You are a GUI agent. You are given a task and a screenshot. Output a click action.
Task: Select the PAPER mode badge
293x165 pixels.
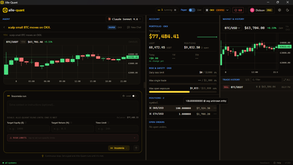point(112,27)
